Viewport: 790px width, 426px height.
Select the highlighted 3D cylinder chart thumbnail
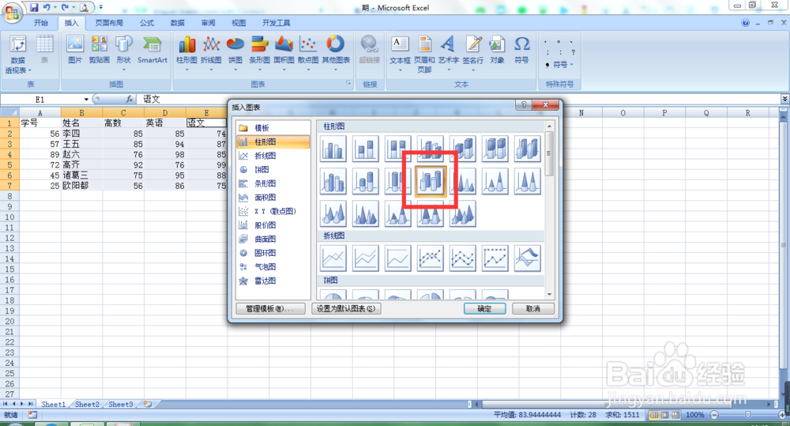tap(431, 181)
